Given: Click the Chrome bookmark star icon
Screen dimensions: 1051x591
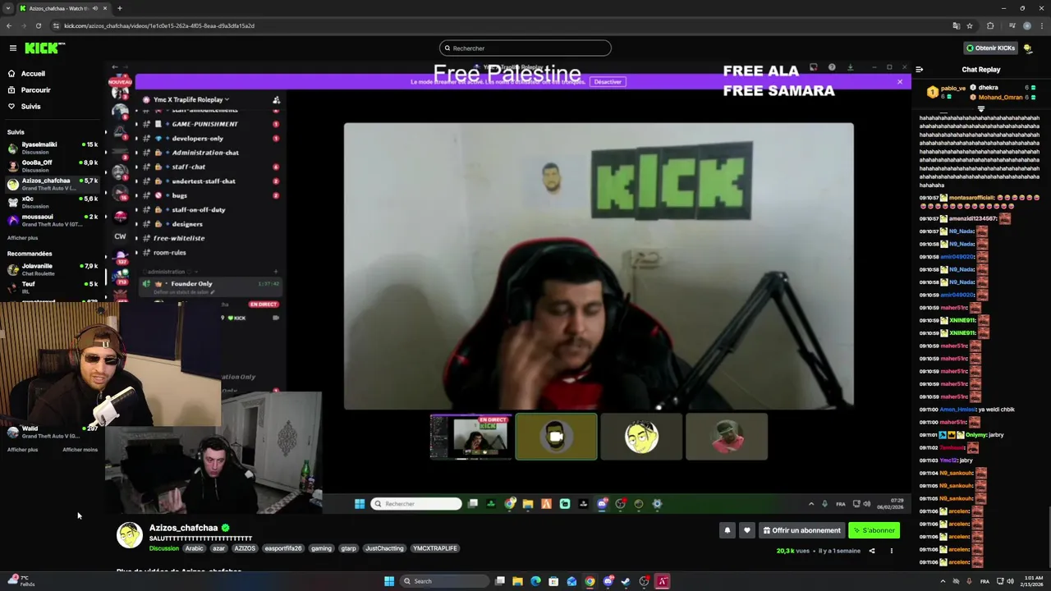Looking at the screenshot, I should [970, 25].
